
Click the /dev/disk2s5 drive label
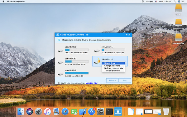pyautogui.click(x=107, y=59)
